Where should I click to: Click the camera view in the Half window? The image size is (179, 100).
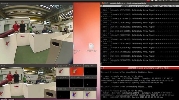tap(28, 82)
